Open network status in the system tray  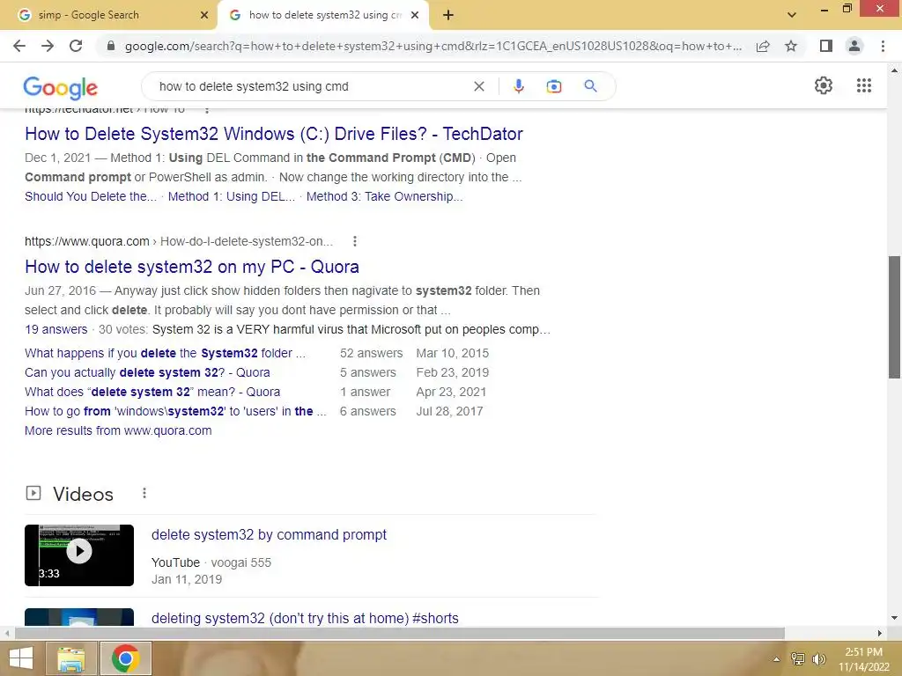coord(797,659)
